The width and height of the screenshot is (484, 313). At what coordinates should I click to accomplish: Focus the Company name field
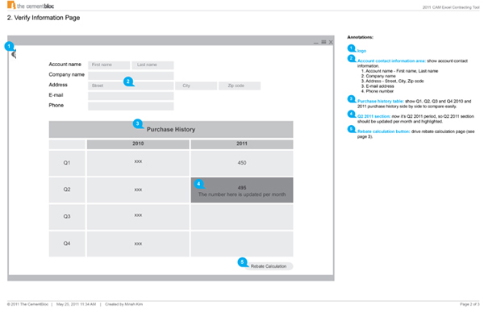pos(131,75)
